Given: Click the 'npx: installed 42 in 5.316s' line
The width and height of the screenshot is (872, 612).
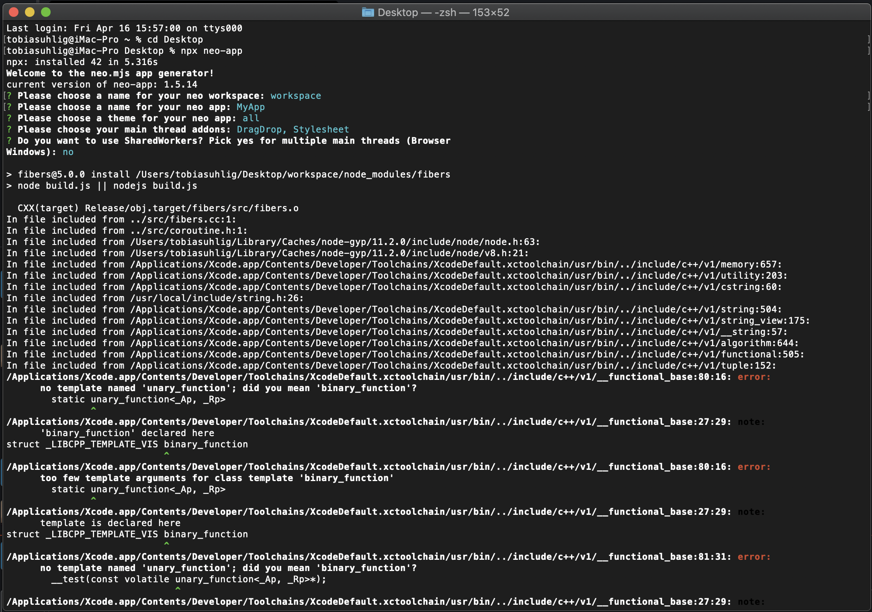Looking at the screenshot, I should coord(82,62).
